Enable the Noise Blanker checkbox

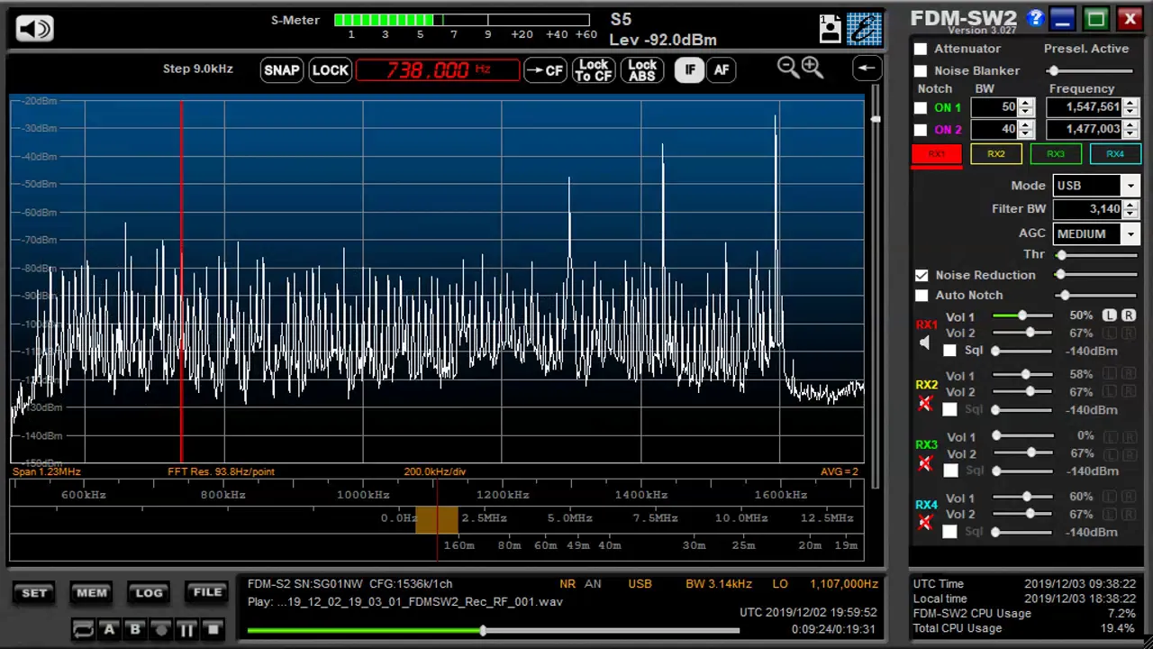(x=920, y=70)
